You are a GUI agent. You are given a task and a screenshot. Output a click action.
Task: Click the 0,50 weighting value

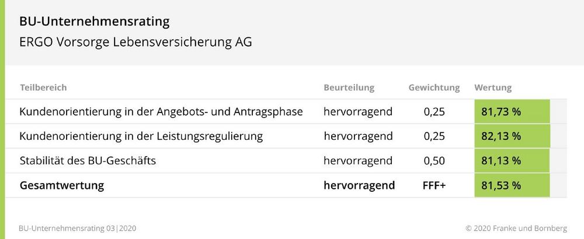(x=434, y=160)
